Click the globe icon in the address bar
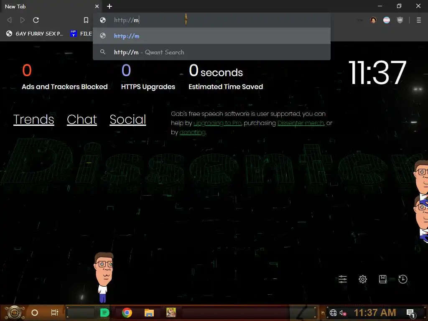 click(x=103, y=20)
